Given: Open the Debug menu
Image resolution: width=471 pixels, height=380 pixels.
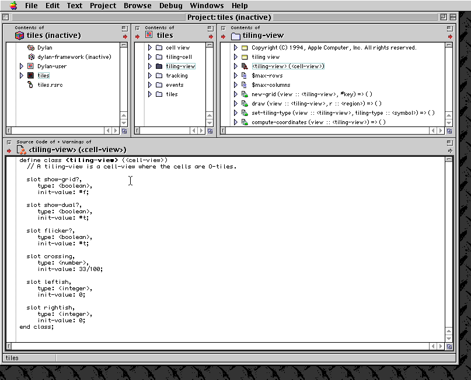Looking at the screenshot, I should 170,5.
